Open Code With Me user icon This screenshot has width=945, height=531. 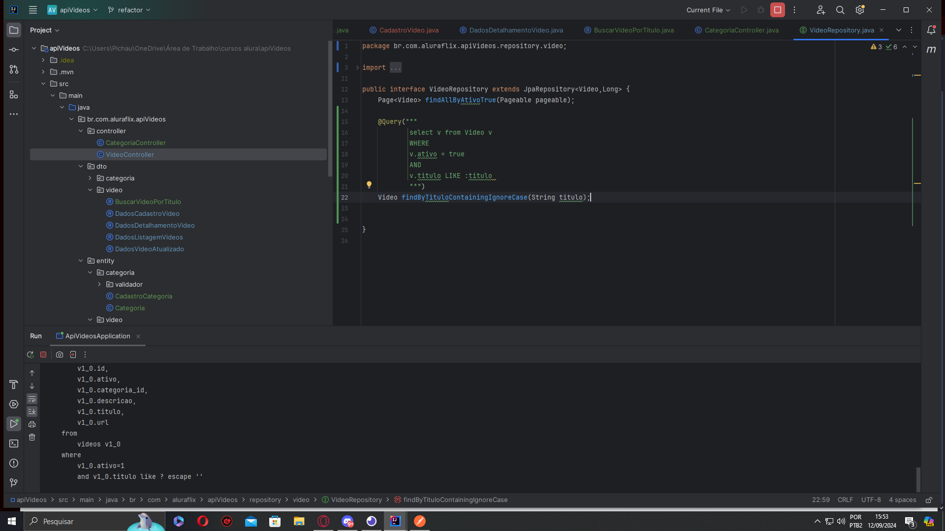[820, 10]
